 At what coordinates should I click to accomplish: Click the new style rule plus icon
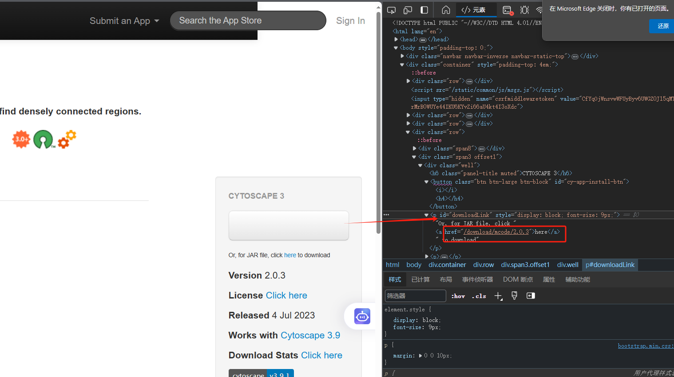[x=498, y=296]
